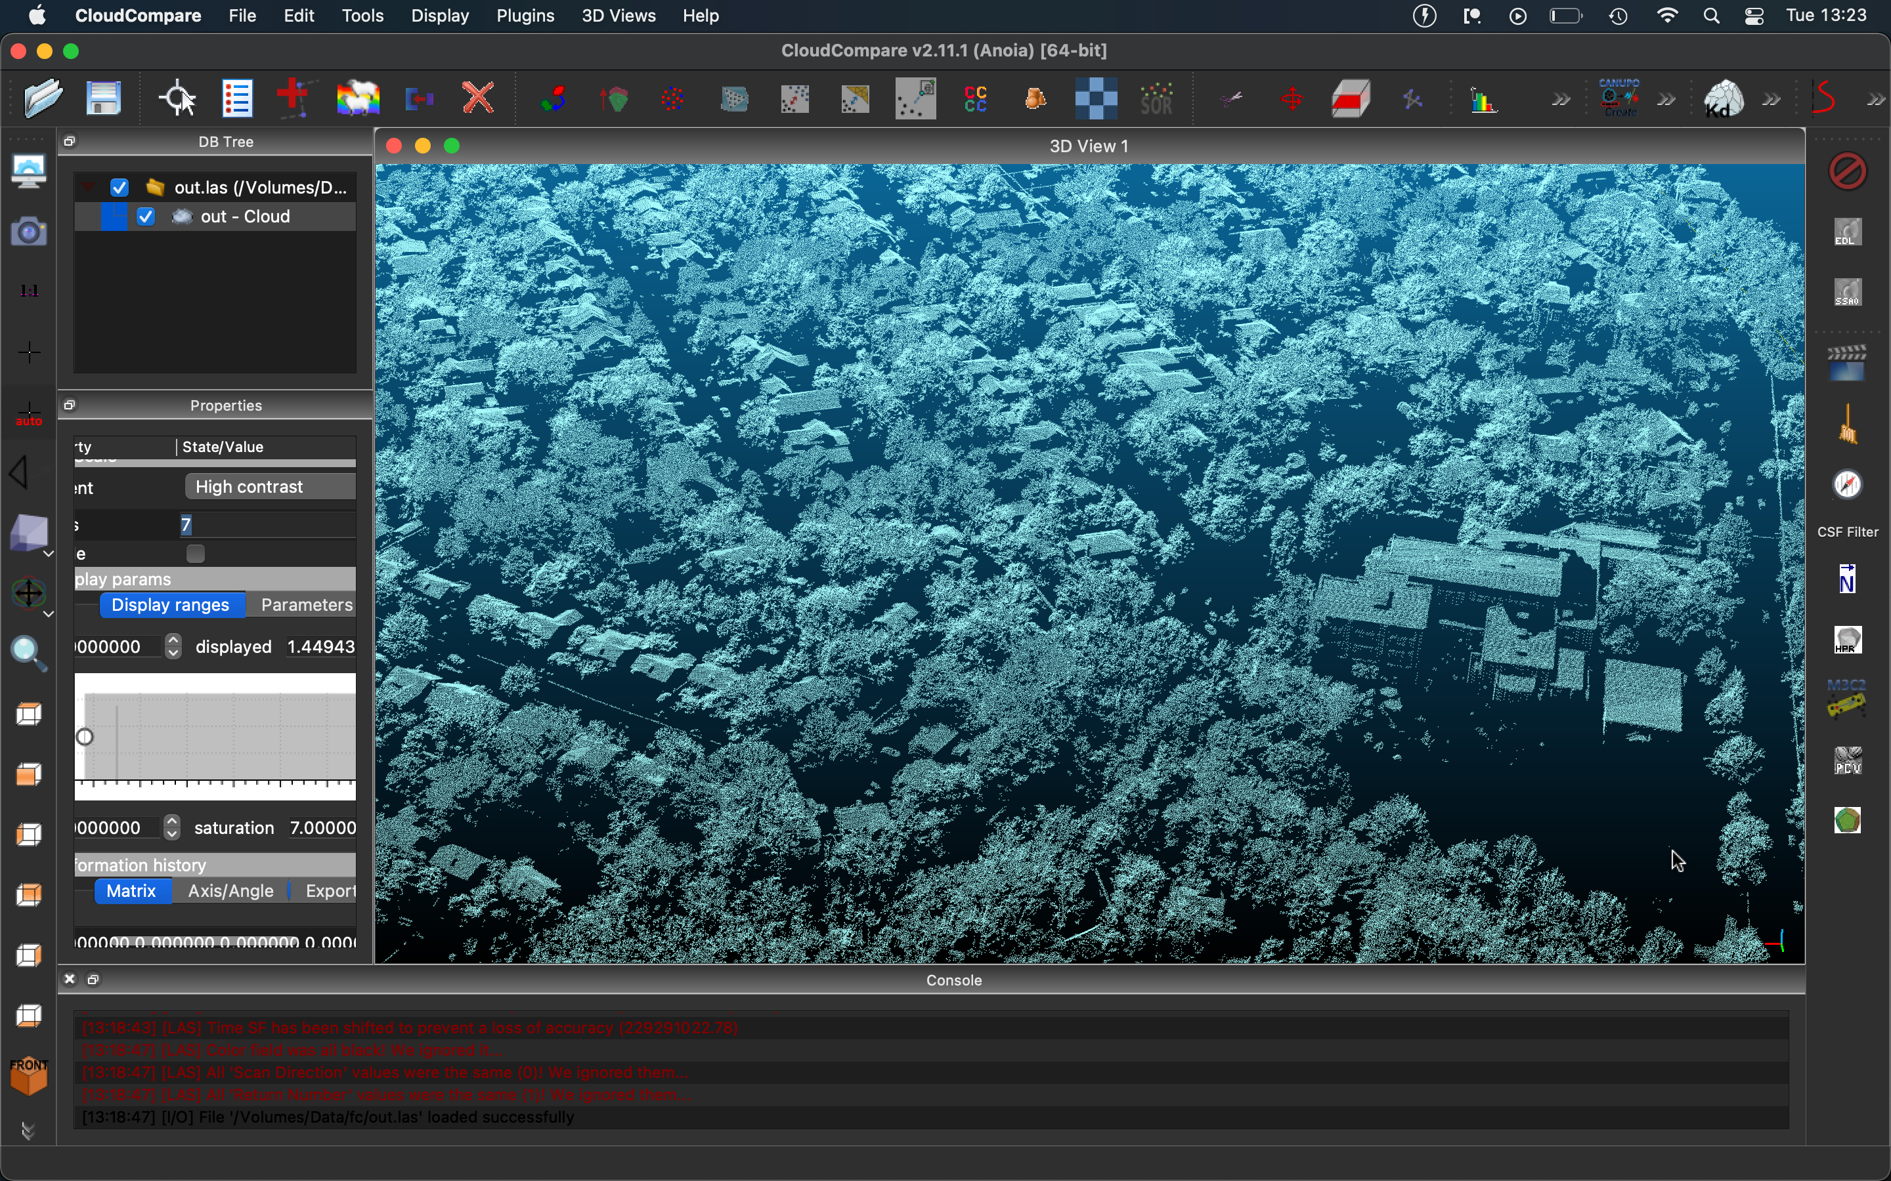Image resolution: width=1891 pixels, height=1181 pixels.
Task: Click the saturation value field
Action: 323,828
